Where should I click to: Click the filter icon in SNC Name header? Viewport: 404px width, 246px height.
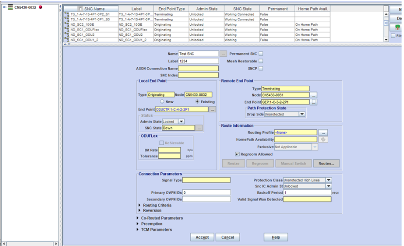[x=80, y=9]
